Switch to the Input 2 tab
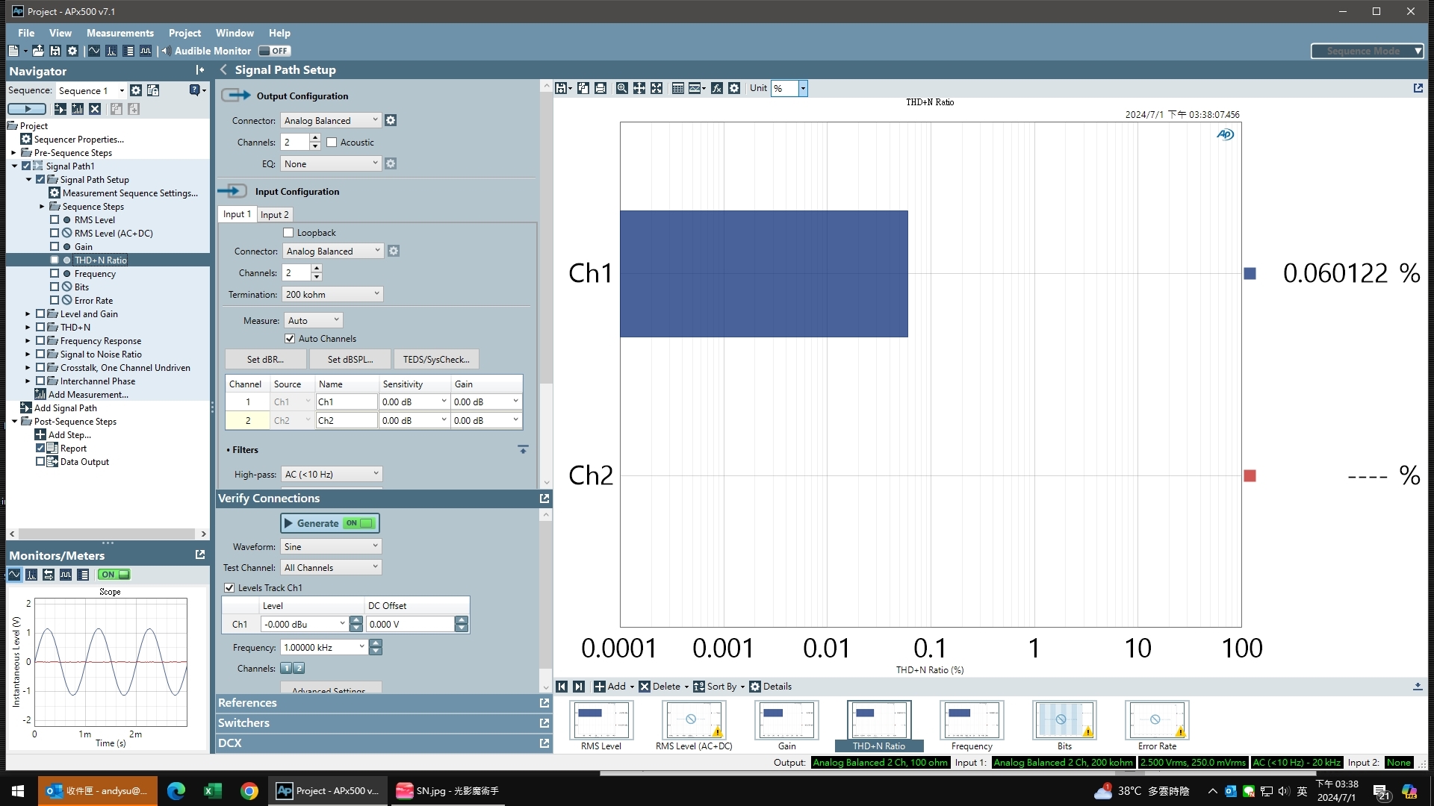This screenshot has height=806, width=1434. click(x=274, y=214)
